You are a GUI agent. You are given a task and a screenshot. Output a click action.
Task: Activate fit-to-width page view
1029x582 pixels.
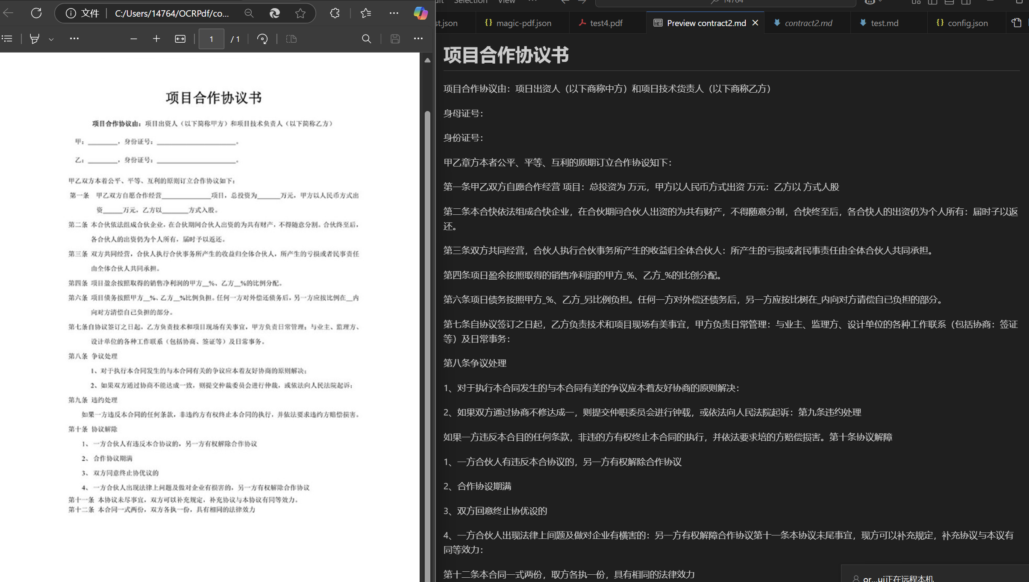pyautogui.click(x=180, y=39)
